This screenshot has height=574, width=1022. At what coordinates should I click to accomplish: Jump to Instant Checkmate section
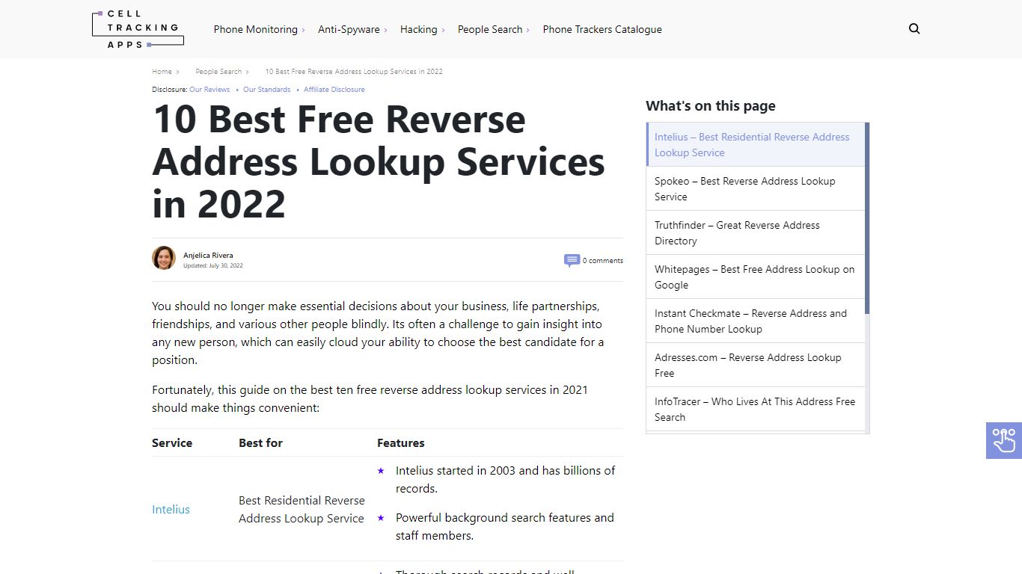pyautogui.click(x=756, y=321)
